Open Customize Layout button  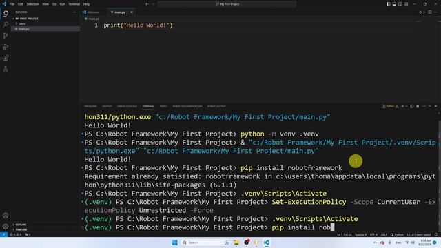coord(407,4)
